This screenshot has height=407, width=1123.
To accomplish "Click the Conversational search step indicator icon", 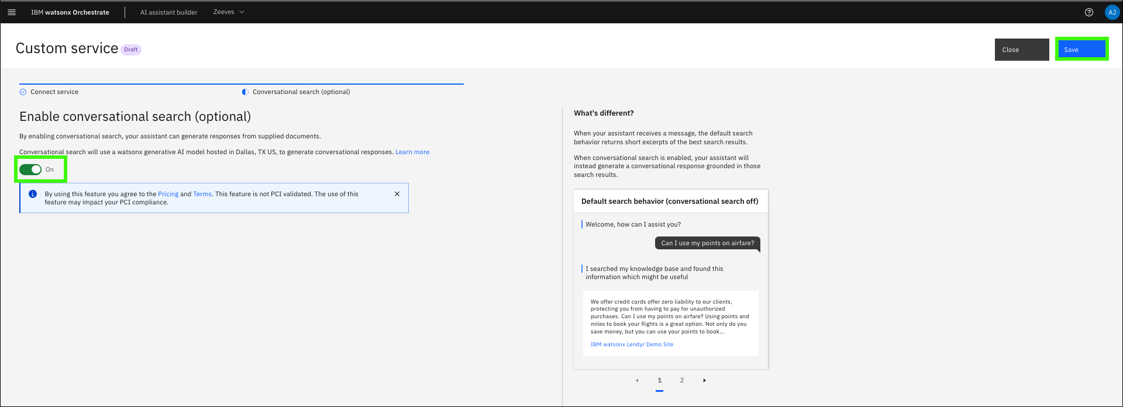I will pyautogui.click(x=245, y=92).
